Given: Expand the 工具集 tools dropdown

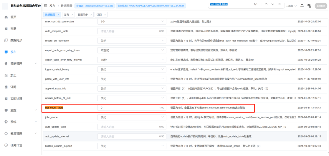Looking at the screenshot, I should 291,6.
